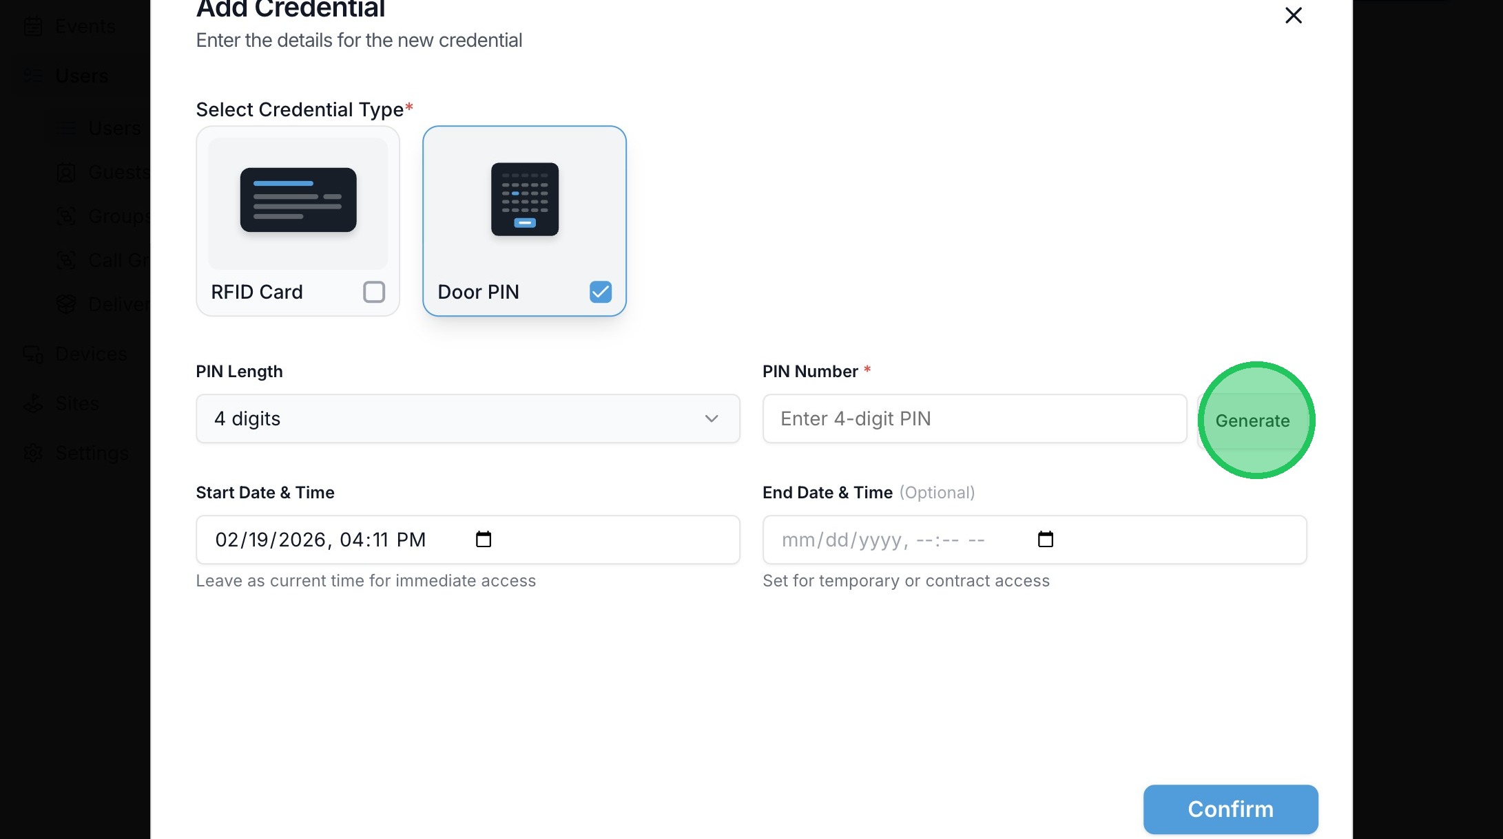Open Start Date calendar picker icon

(484, 540)
